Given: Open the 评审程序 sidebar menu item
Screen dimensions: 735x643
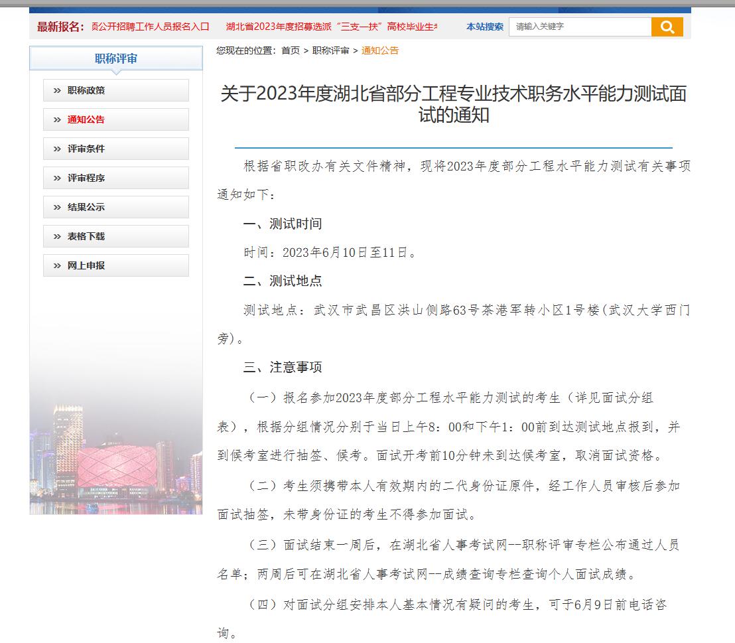Looking at the screenshot, I should 116,178.
